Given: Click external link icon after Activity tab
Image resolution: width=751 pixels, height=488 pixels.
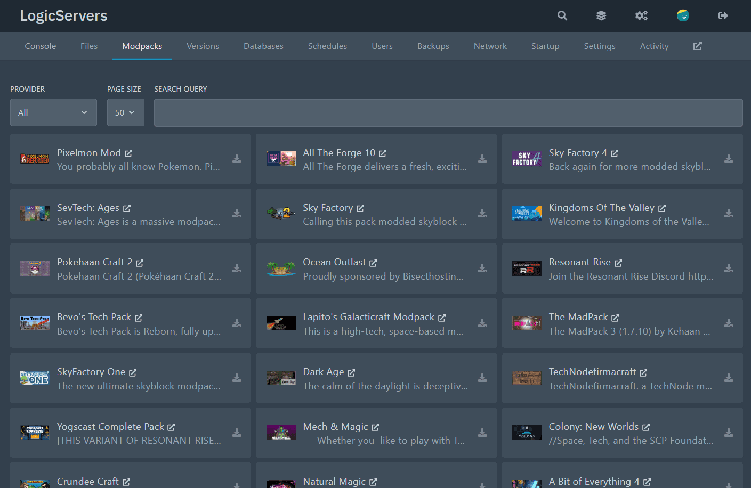Looking at the screenshot, I should (697, 46).
